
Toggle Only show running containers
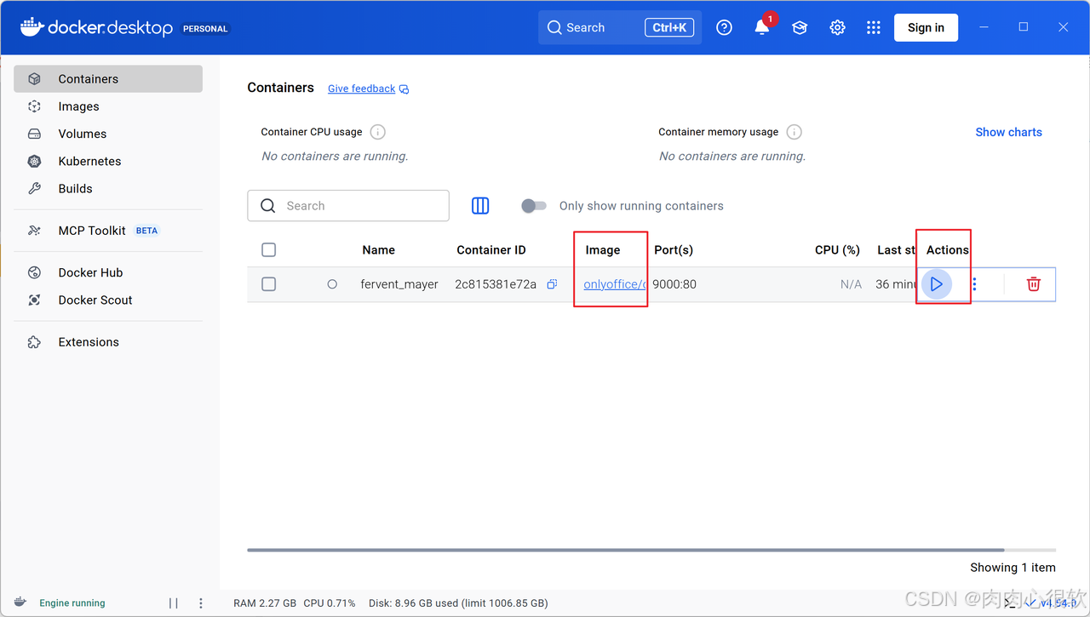tap(534, 206)
